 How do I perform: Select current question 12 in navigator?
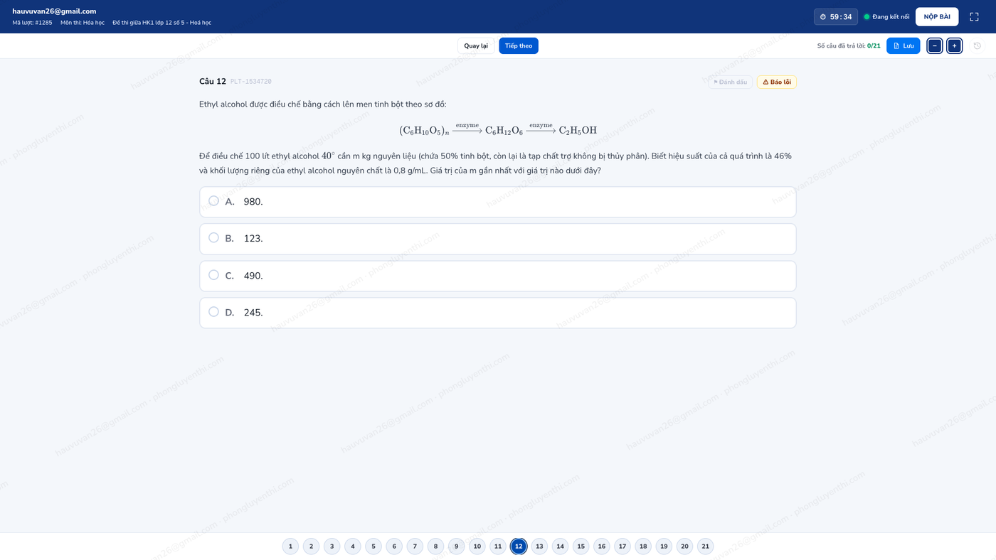pyautogui.click(x=519, y=546)
